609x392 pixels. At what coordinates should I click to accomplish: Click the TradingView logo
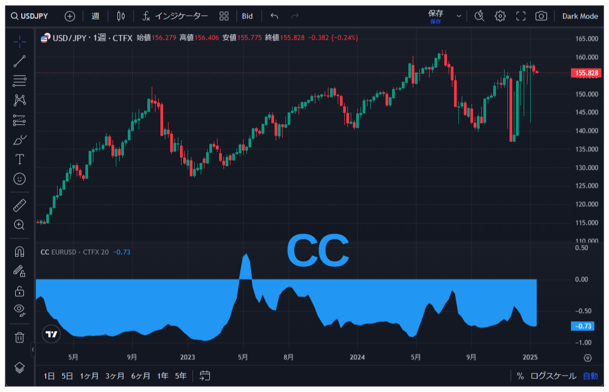click(51, 334)
